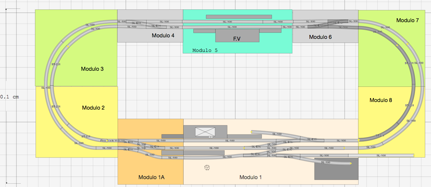431x187 pixels.
Task: Click the Modulo 7 label
Action: click(x=407, y=20)
